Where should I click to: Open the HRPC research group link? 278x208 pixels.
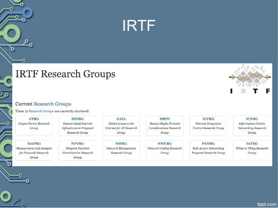click(165, 119)
